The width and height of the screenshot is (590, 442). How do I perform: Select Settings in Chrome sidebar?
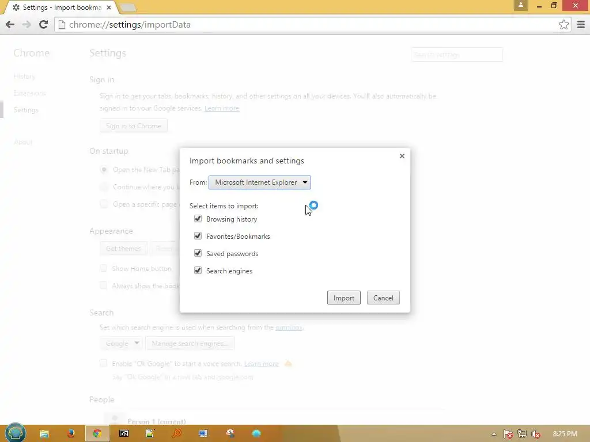click(x=26, y=110)
